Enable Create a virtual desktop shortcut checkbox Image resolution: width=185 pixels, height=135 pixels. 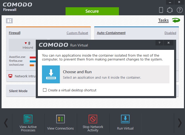pyautogui.click(x=45, y=90)
